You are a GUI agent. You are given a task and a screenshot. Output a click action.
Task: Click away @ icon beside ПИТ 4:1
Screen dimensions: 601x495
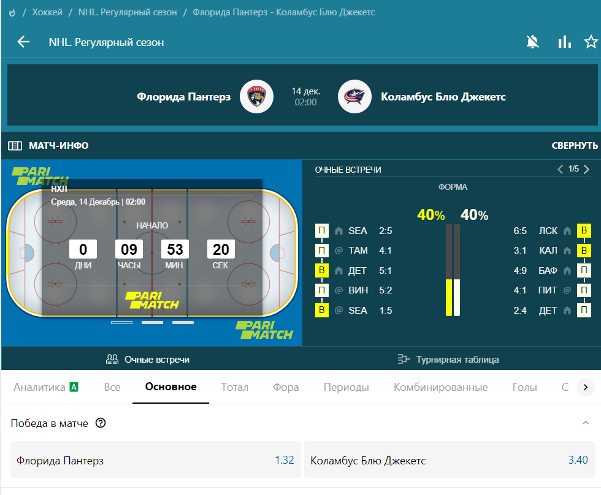[567, 290]
